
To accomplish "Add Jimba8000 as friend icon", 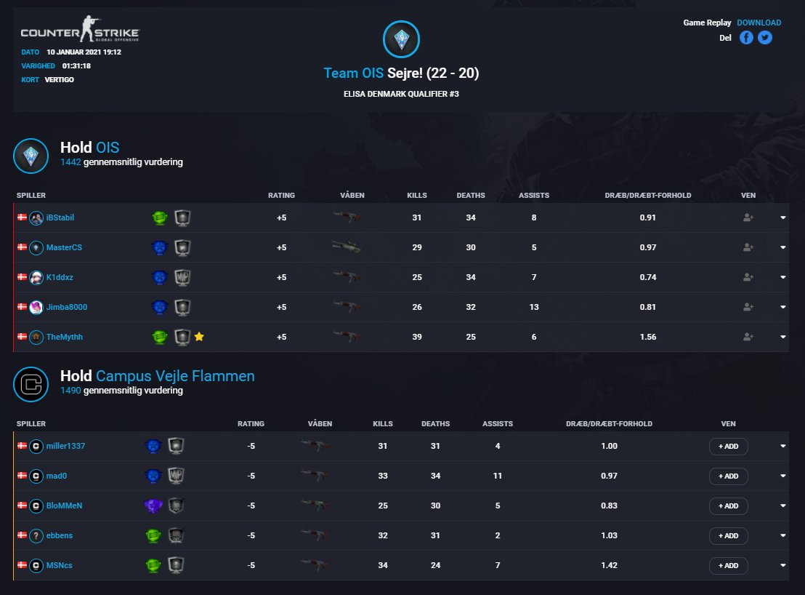I will [x=748, y=307].
